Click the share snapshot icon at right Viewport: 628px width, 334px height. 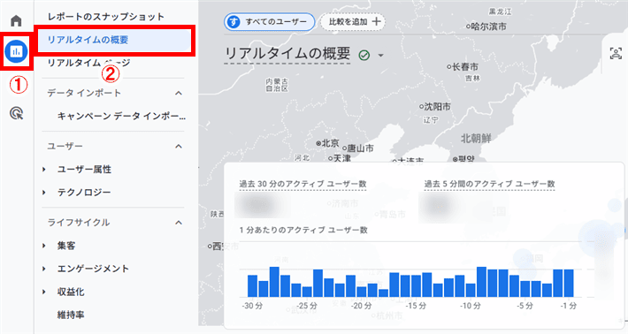click(x=616, y=53)
